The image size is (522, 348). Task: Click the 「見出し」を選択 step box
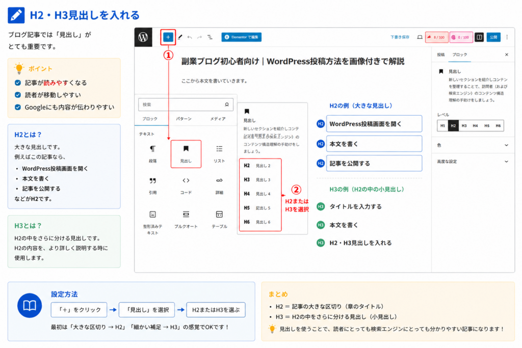[147, 310]
